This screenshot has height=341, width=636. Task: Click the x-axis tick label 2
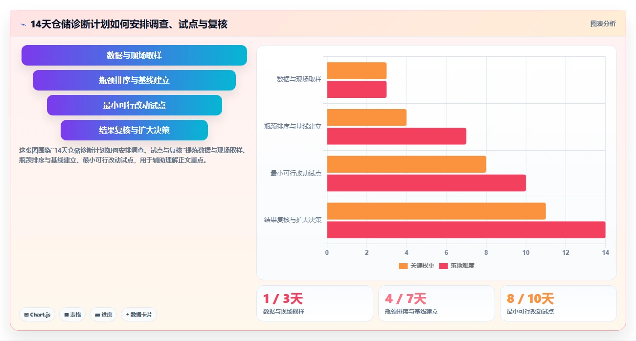366,252
